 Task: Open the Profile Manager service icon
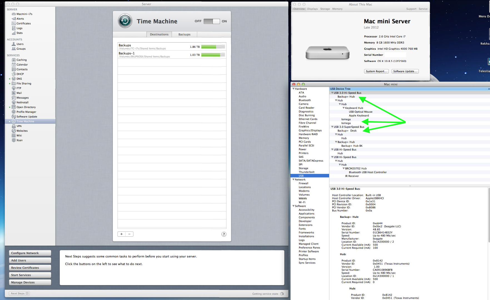[x=14, y=112]
